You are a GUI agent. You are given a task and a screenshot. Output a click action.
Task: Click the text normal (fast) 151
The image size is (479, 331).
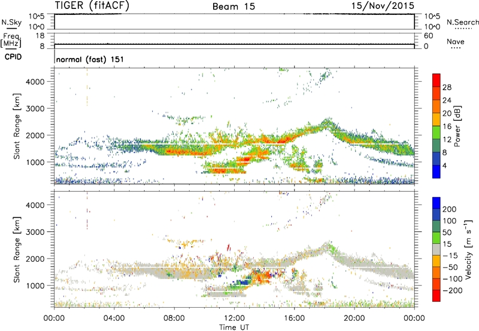coord(90,59)
